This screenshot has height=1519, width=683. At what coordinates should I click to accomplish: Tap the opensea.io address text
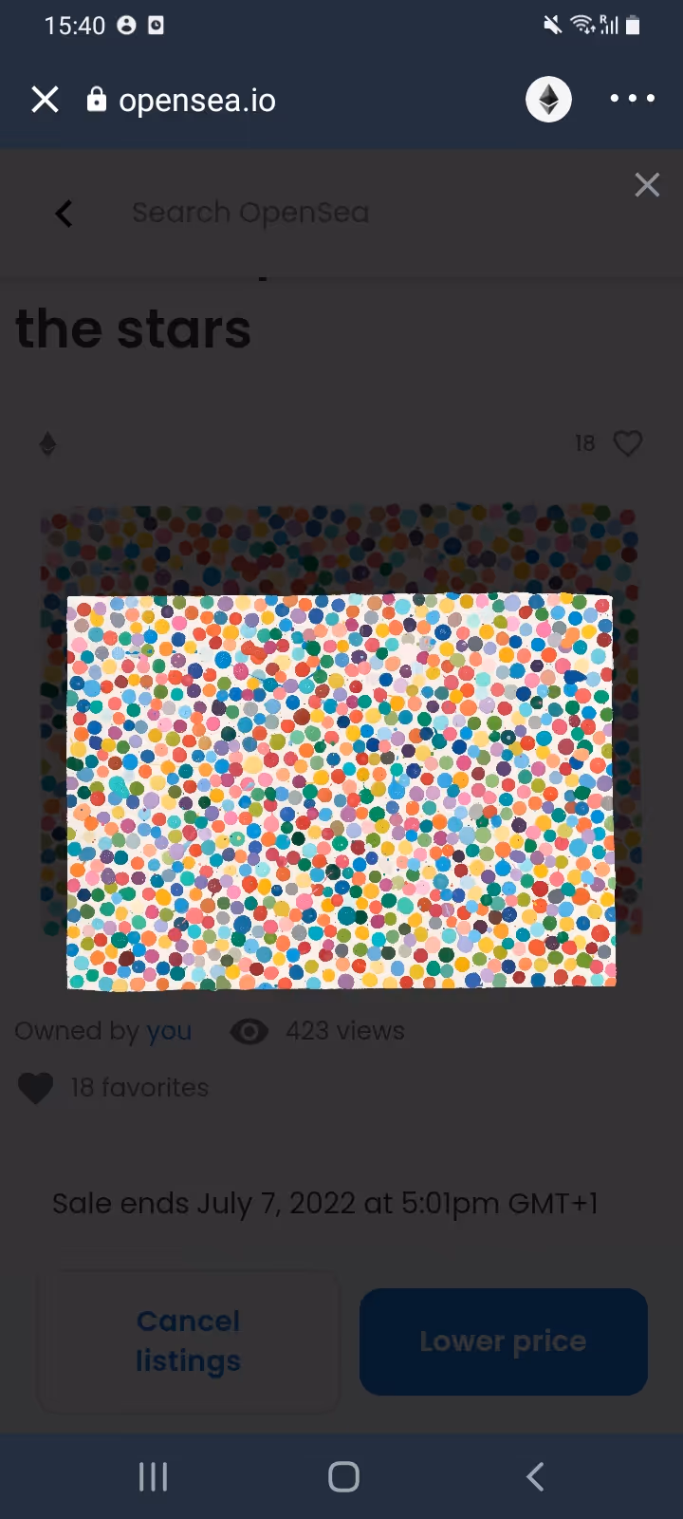197,100
